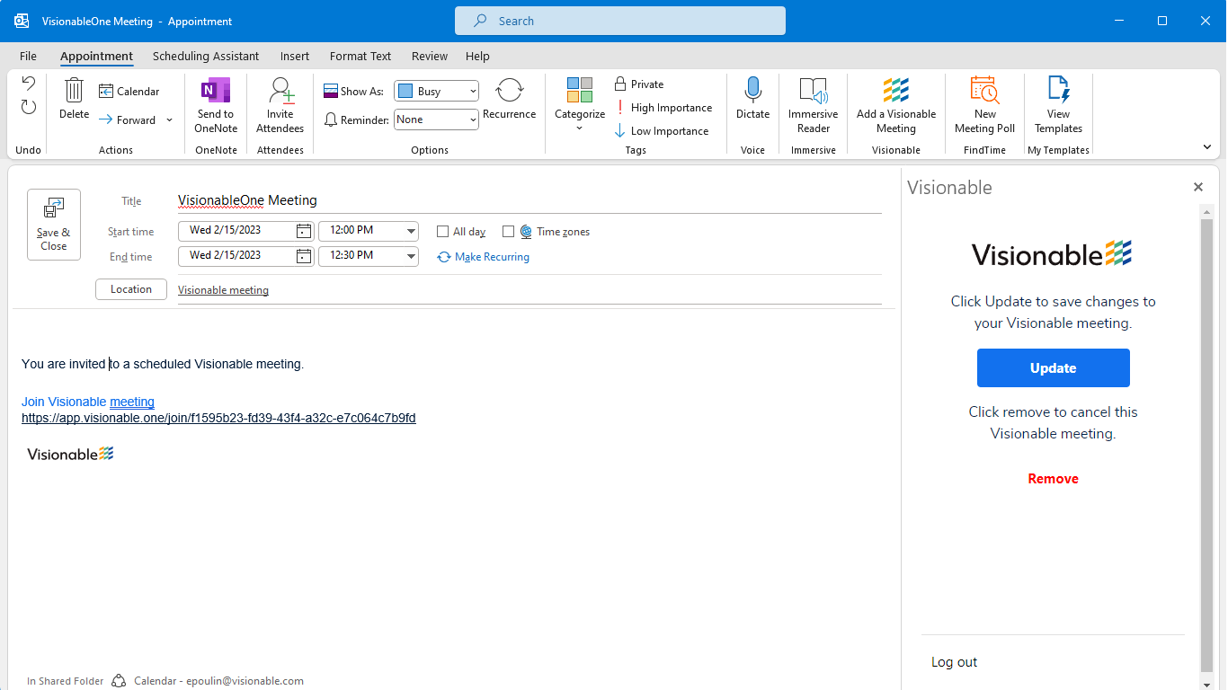Click the Visionable logo in message body
The height and width of the screenshot is (690, 1228).
pyautogui.click(x=70, y=454)
